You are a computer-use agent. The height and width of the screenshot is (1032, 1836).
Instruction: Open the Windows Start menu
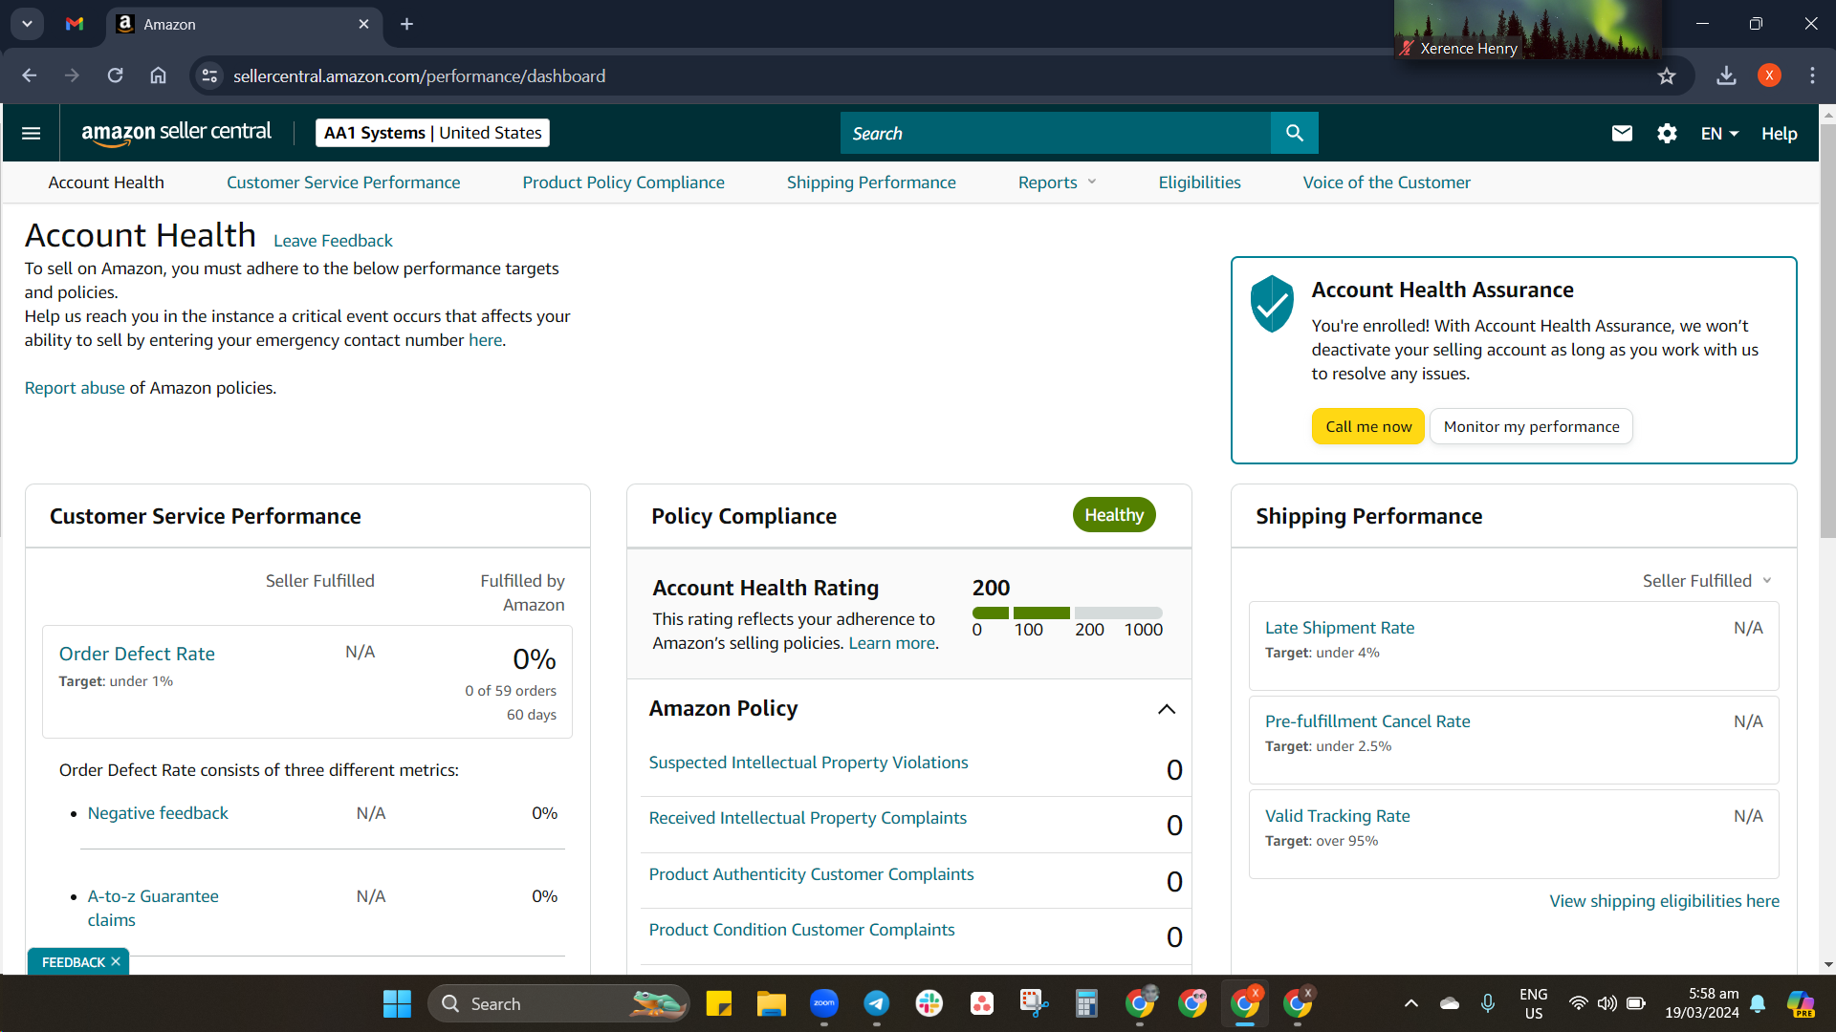tap(397, 1003)
